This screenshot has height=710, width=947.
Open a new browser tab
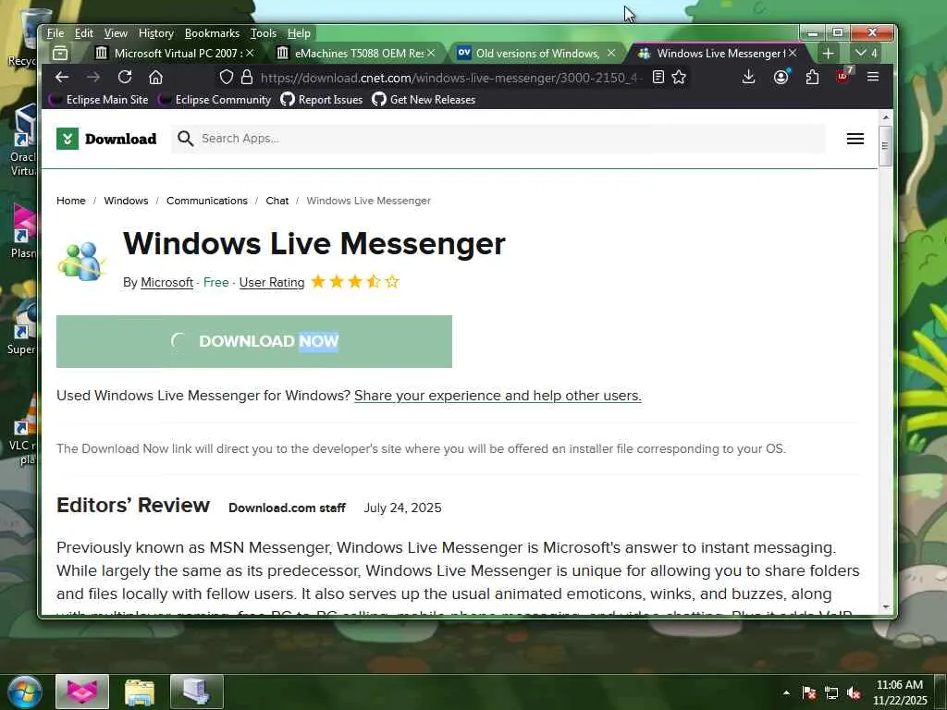click(828, 53)
